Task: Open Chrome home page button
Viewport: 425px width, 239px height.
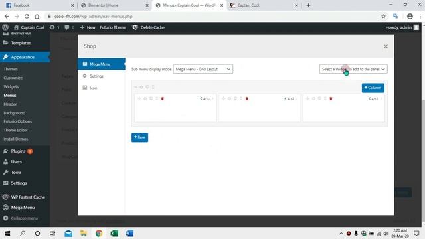Action: tap(37, 16)
